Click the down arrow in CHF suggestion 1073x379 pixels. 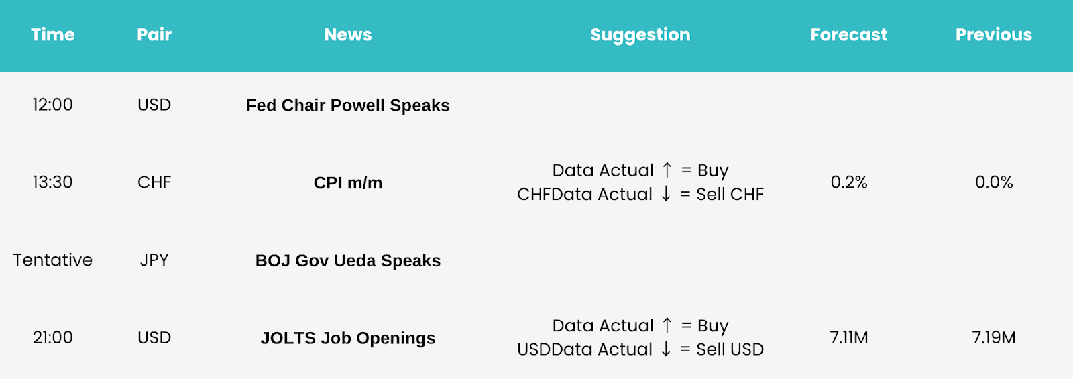click(x=666, y=194)
